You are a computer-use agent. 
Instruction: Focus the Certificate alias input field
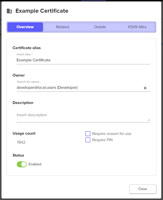(x=83, y=60)
